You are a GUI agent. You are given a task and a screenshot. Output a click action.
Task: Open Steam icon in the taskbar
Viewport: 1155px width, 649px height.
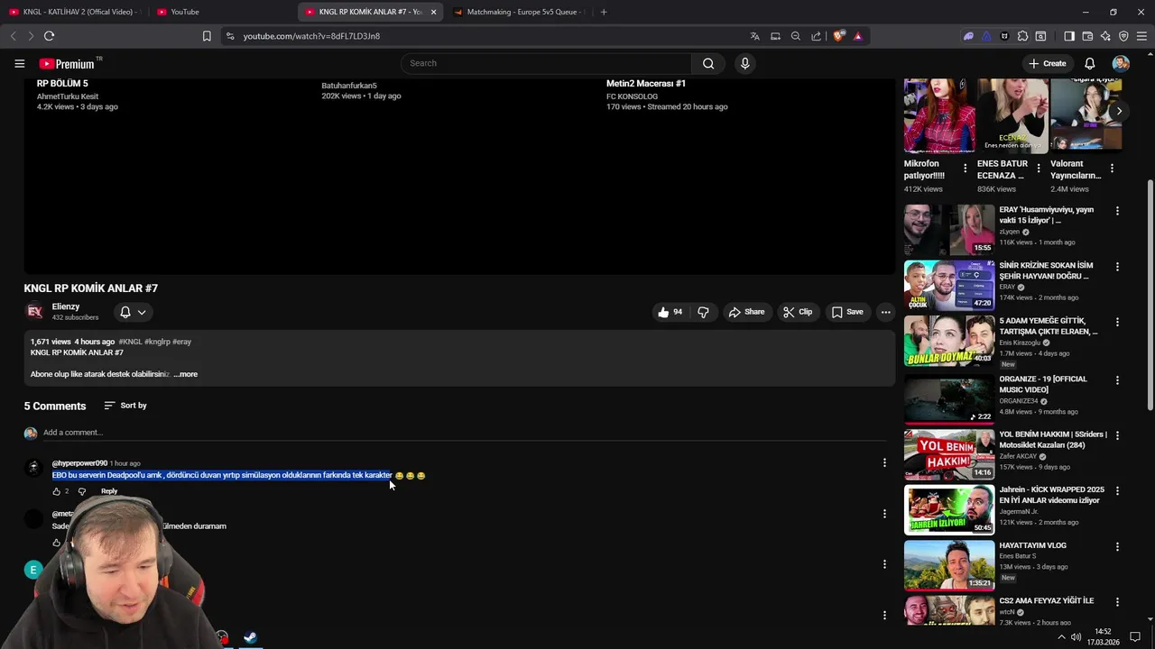[250, 637]
